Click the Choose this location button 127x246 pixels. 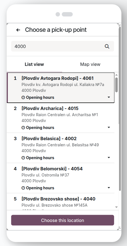pos(63,220)
